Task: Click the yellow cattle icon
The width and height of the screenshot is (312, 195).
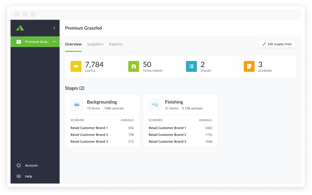Action: tap(76, 66)
